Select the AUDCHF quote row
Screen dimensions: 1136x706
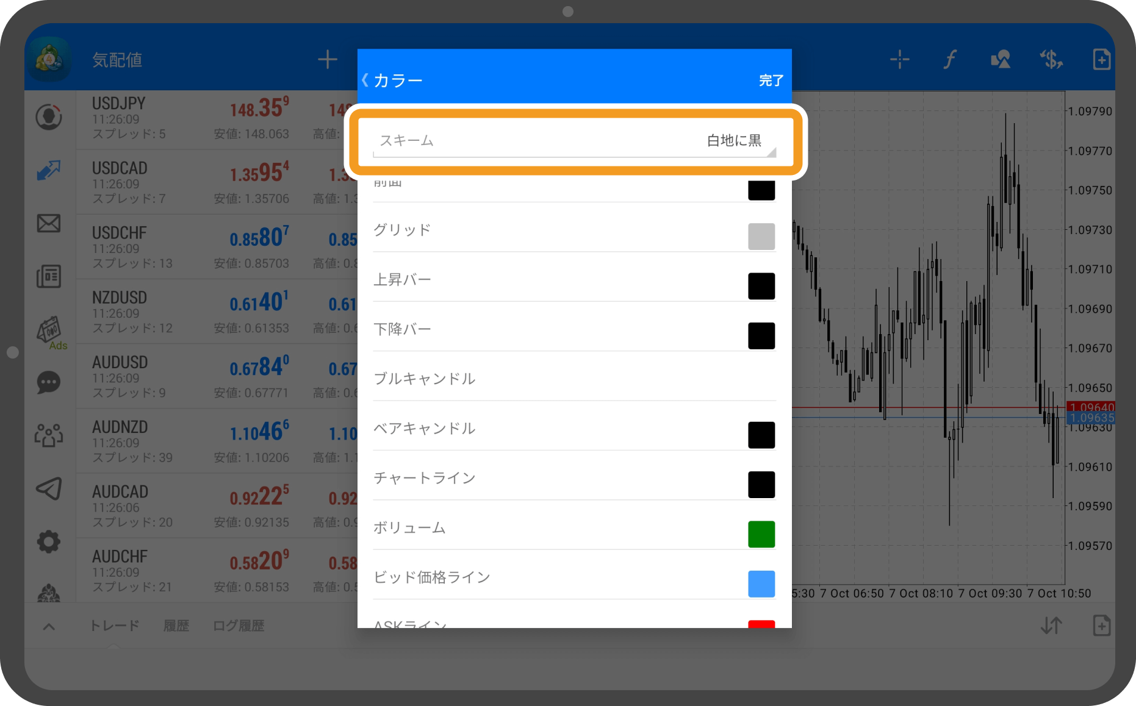[217, 571]
